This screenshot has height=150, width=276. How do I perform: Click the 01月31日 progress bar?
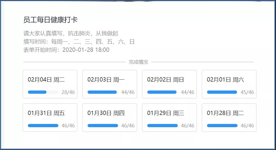43,126
